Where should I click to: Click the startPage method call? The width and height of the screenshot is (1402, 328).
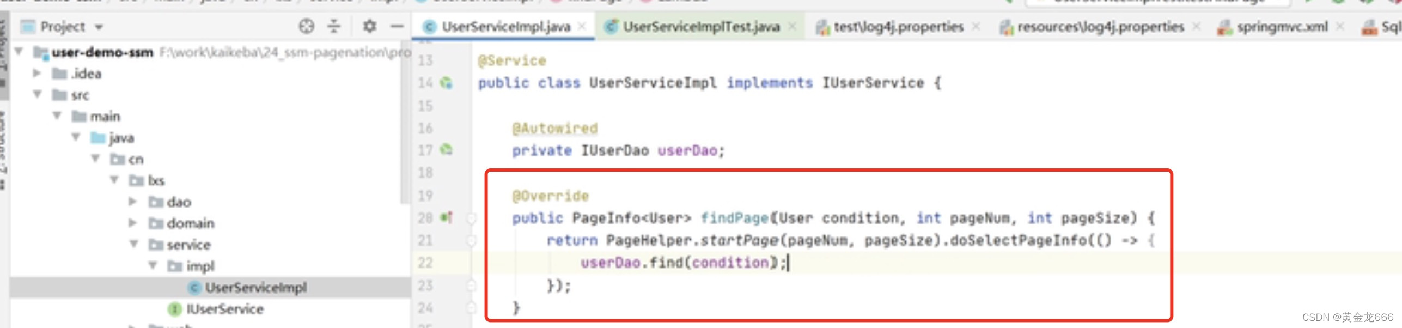739,240
